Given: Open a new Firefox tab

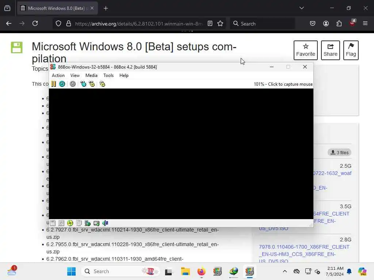Looking at the screenshot, I should click(x=106, y=8).
